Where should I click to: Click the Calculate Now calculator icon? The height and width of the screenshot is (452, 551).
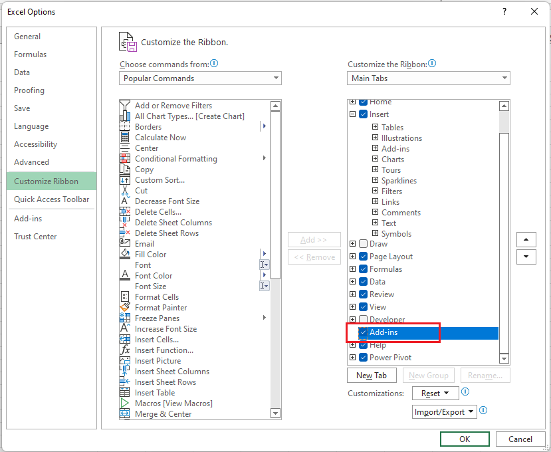pyautogui.click(x=125, y=137)
